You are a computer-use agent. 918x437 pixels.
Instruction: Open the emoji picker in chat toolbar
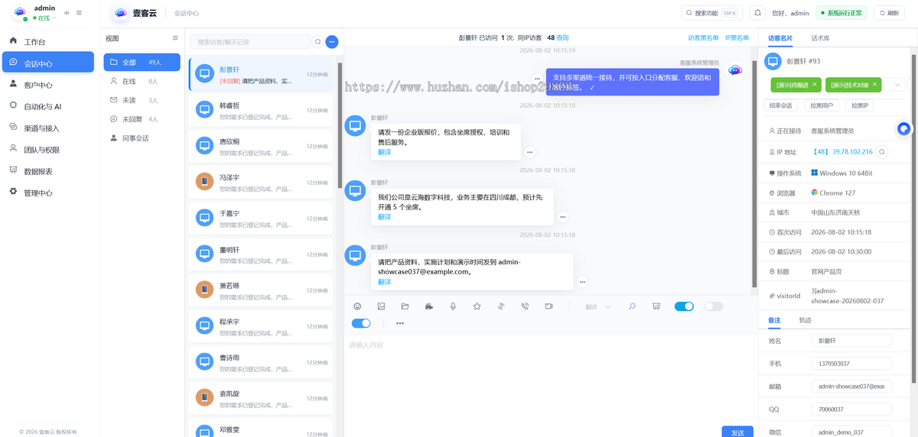click(357, 306)
